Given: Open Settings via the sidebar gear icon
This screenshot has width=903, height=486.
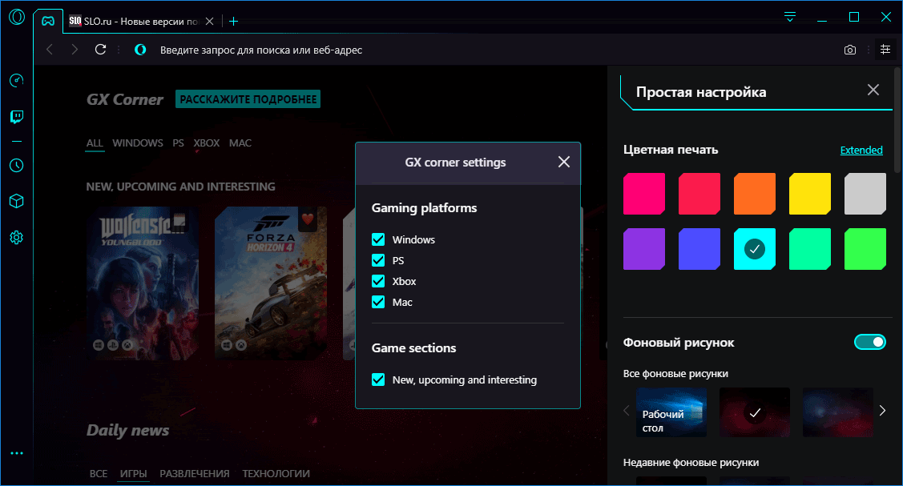Looking at the screenshot, I should click(16, 237).
